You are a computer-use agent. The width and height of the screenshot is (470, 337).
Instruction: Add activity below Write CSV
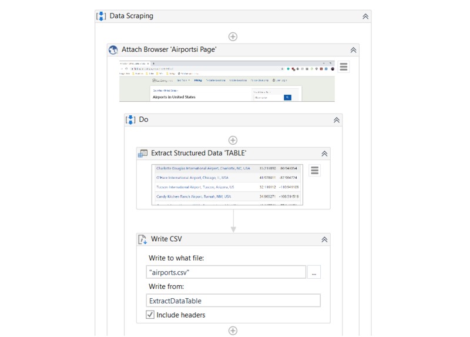233,331
